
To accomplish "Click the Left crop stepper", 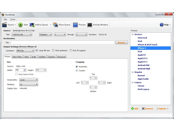I will pos(87,83).
